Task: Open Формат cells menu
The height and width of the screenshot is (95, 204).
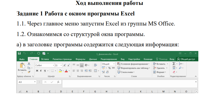Action: (159, 72)
